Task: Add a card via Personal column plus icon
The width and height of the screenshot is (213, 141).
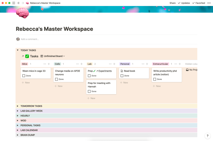Action: click(x=147, y=64)
